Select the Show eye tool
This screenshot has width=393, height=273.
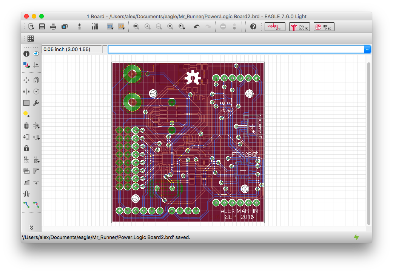point(36,54)
